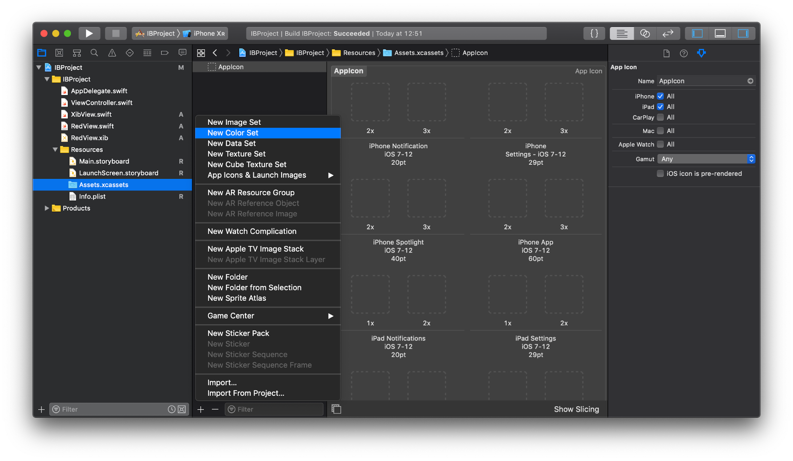Viewport: 793px width, 461px height.
Task: Expand the Products folder
Action: 47,208
